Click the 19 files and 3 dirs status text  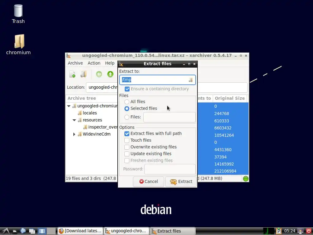click(91, 178)
